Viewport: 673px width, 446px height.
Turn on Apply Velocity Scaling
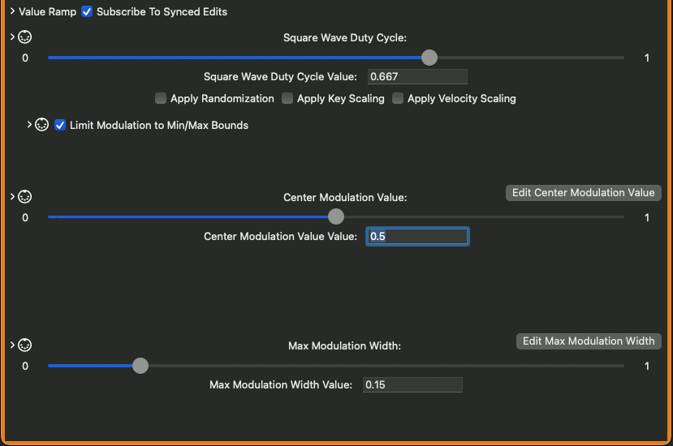click(398, 99)
